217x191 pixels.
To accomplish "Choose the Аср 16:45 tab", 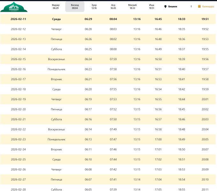I will (113, 6).
